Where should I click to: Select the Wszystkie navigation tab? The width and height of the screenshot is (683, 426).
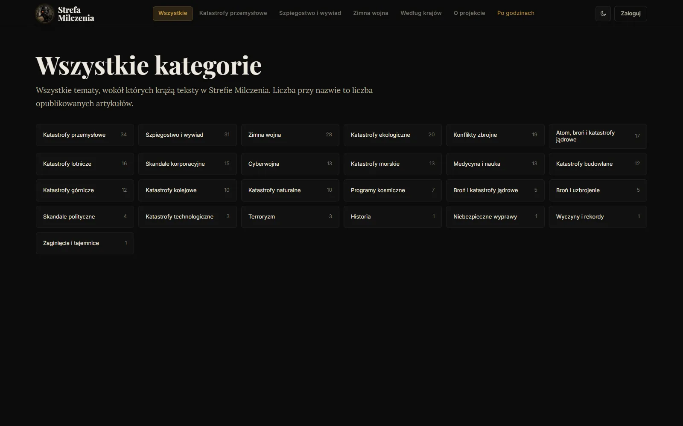(x=172, y=13)
